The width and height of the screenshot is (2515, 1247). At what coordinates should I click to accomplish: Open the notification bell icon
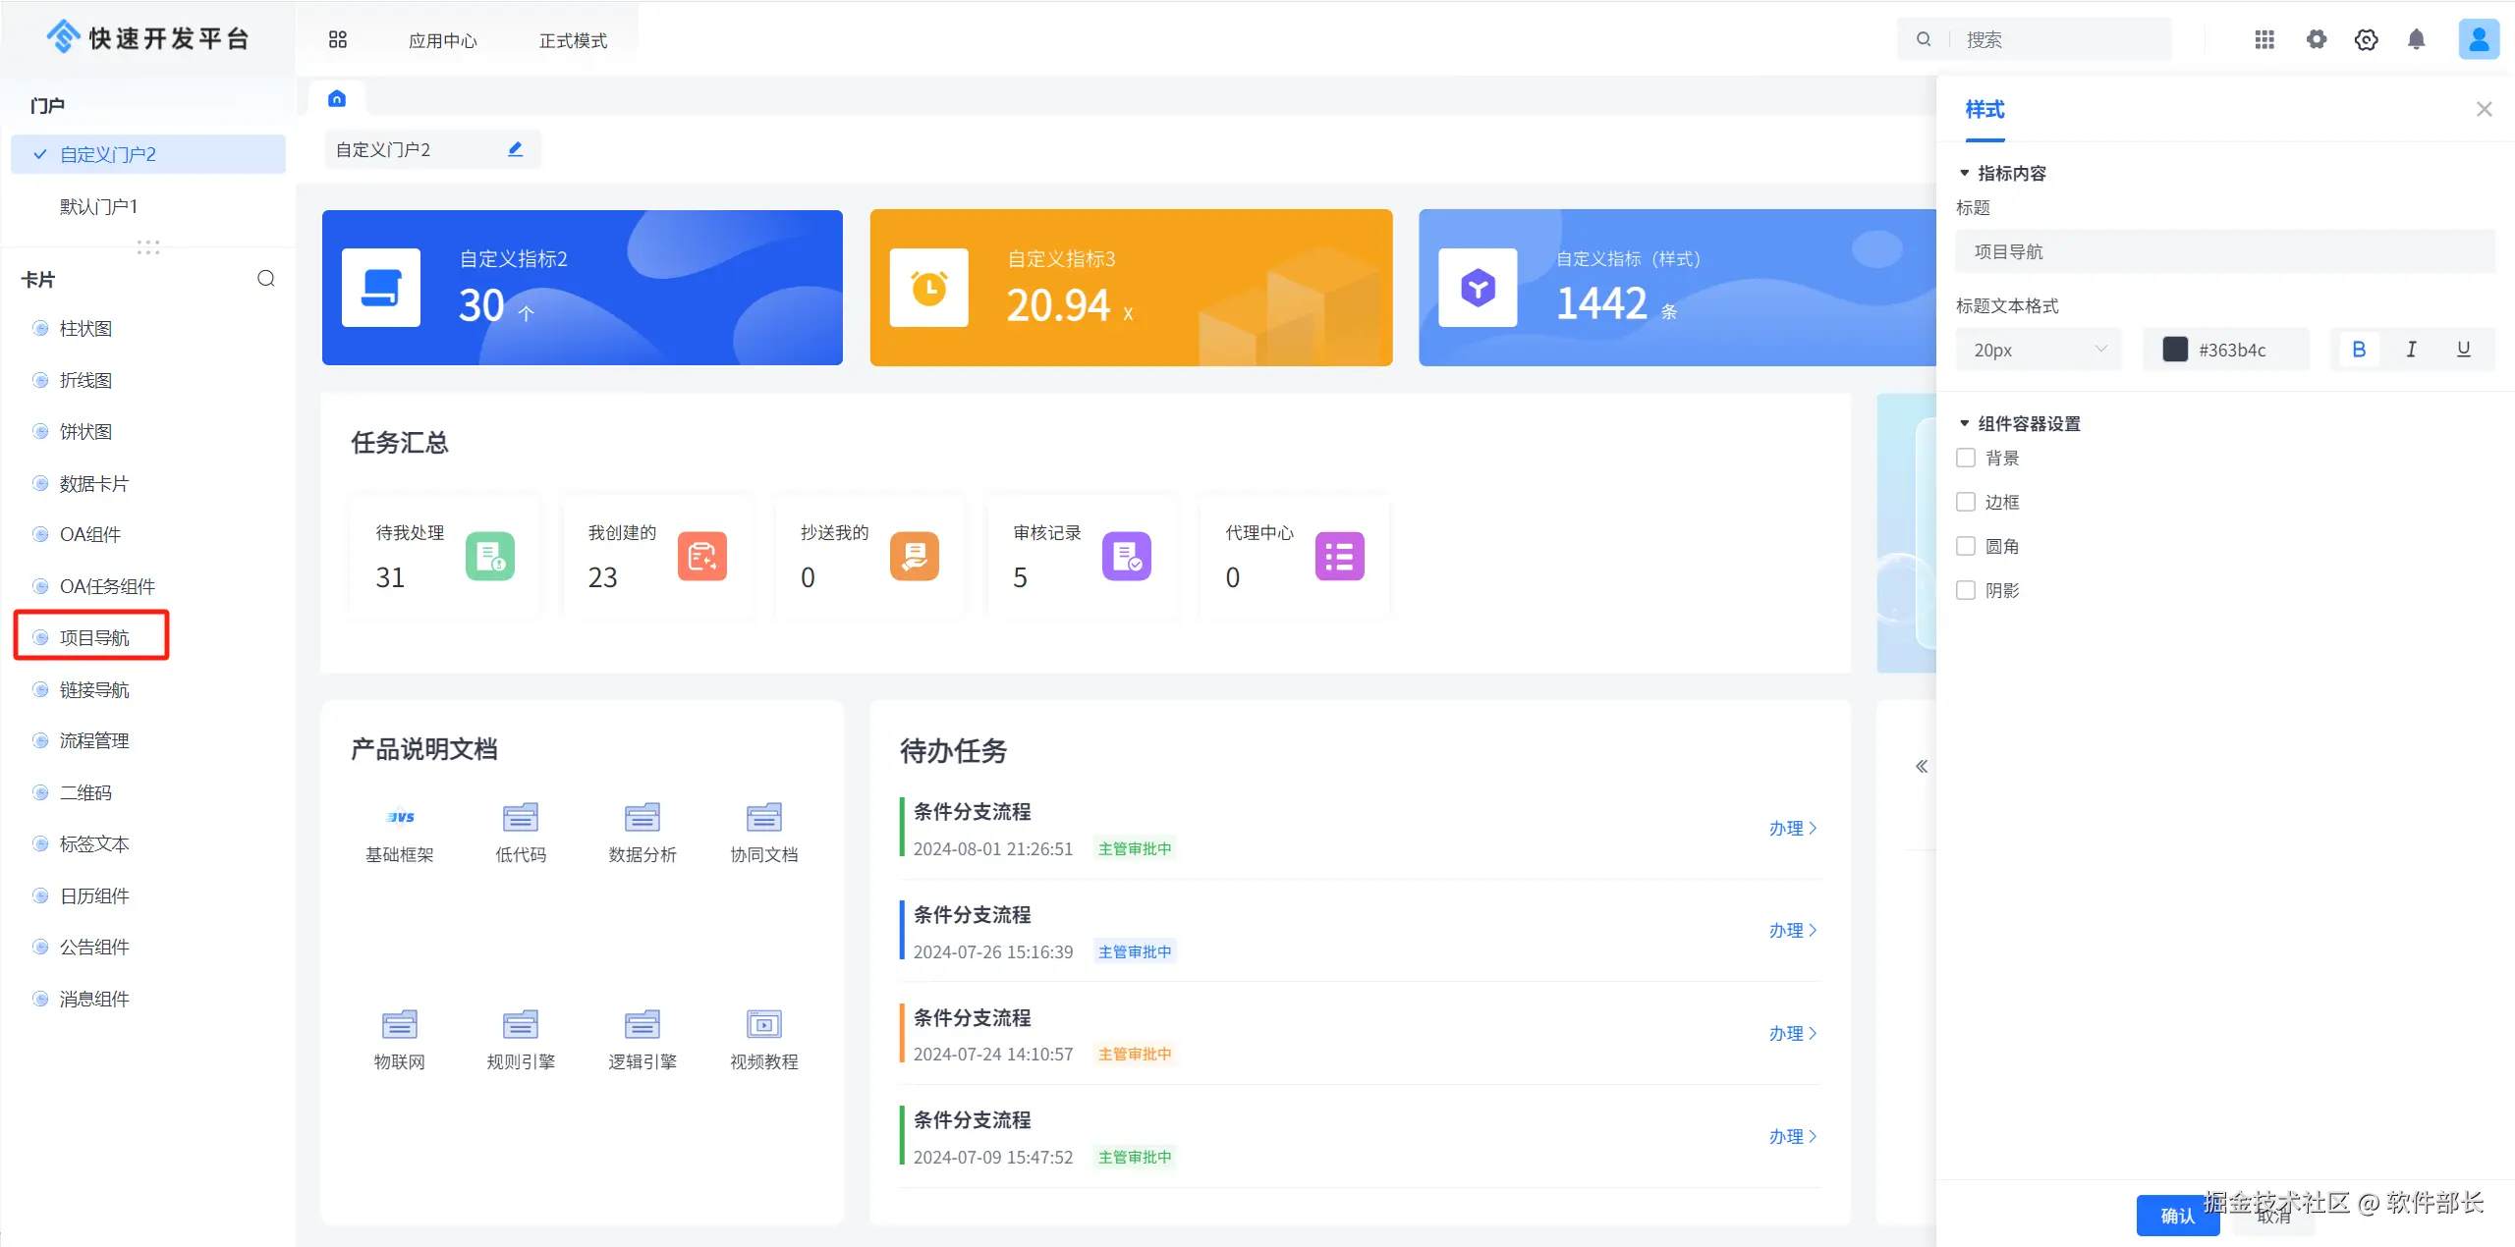point(2416,39)
